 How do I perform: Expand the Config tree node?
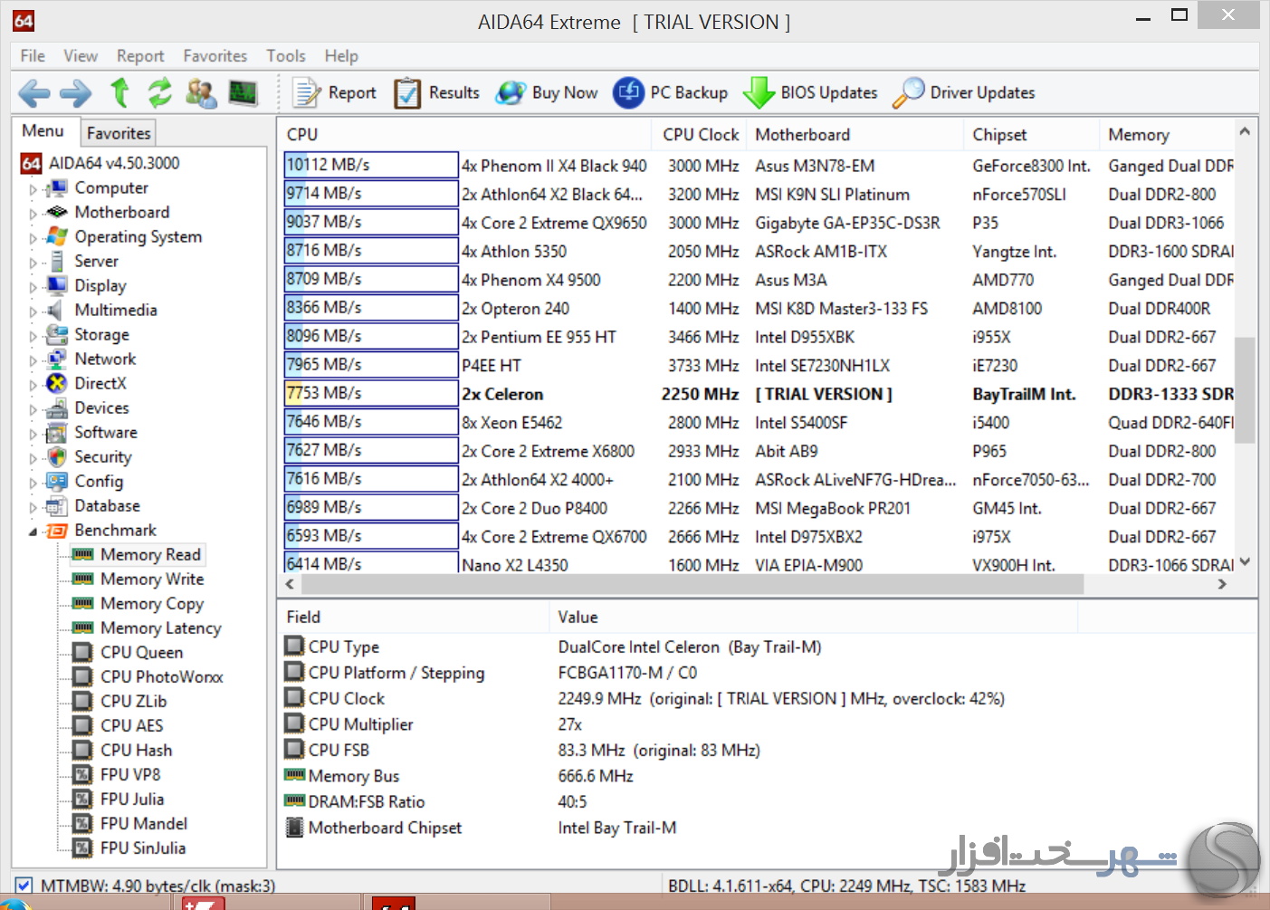point(33,483)
